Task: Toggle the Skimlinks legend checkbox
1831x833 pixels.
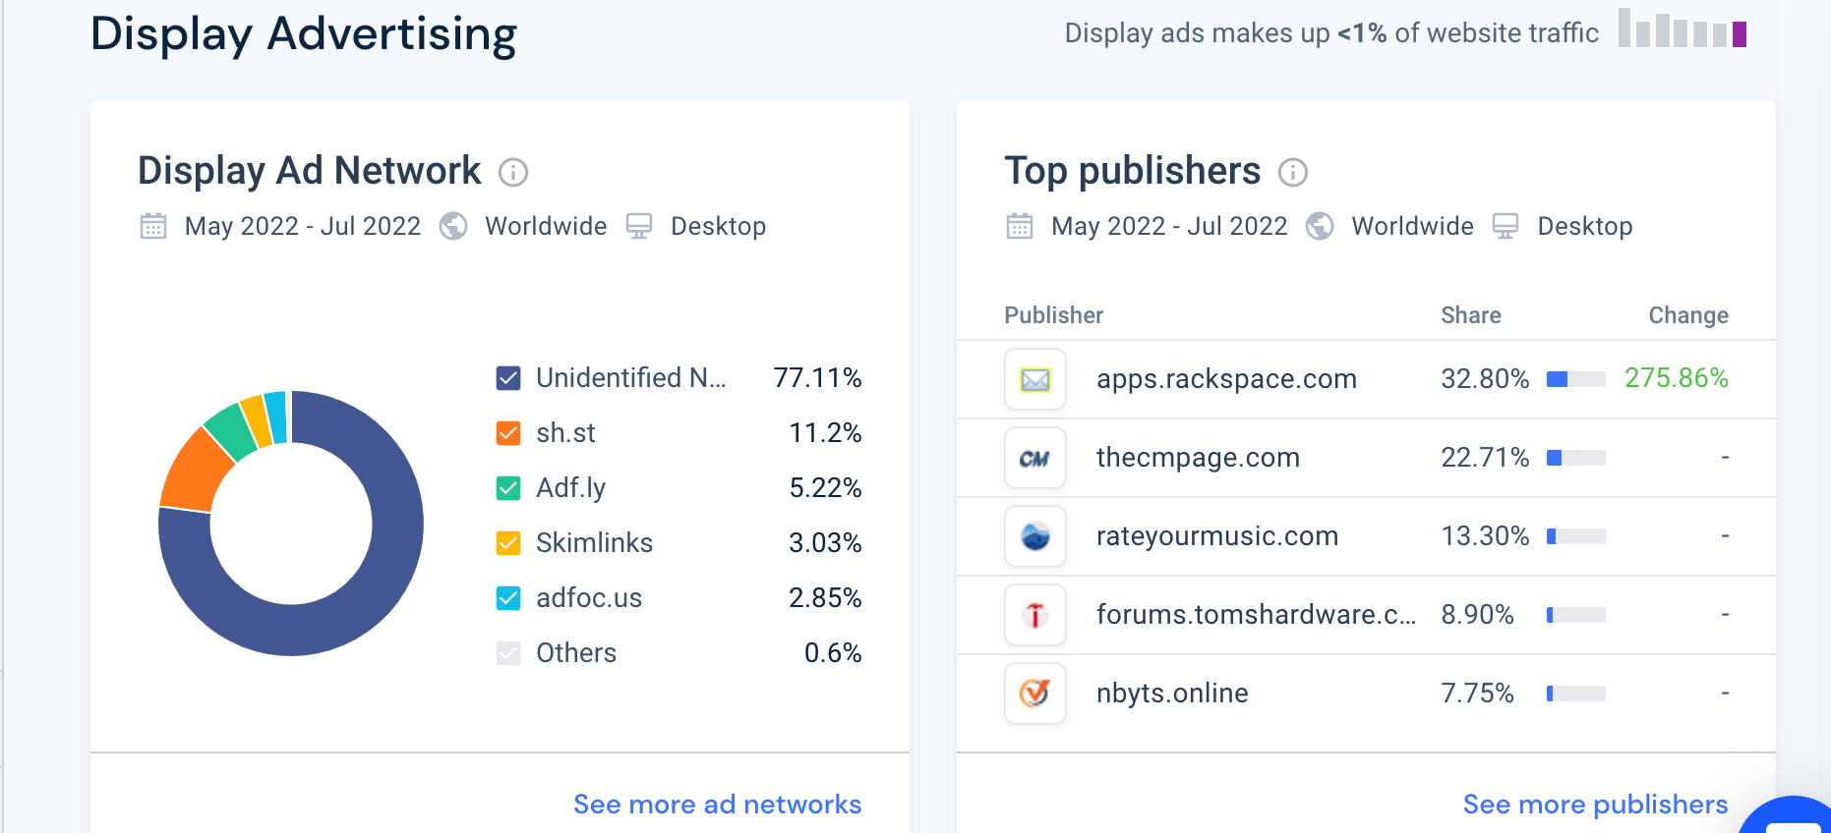Action: 508,542
